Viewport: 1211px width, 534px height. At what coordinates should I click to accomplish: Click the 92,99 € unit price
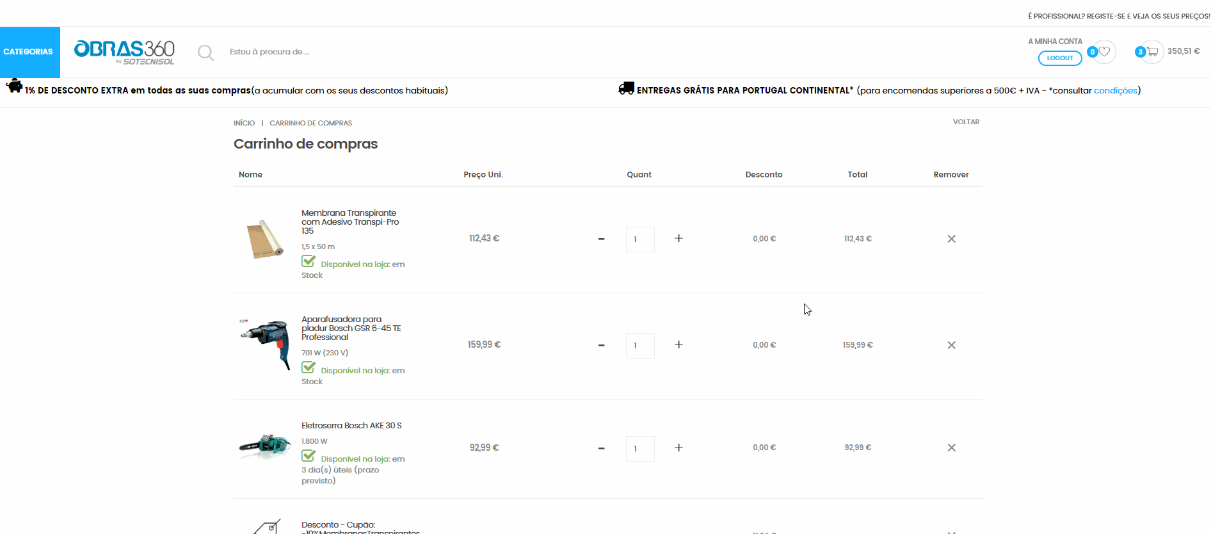[484, 448]
